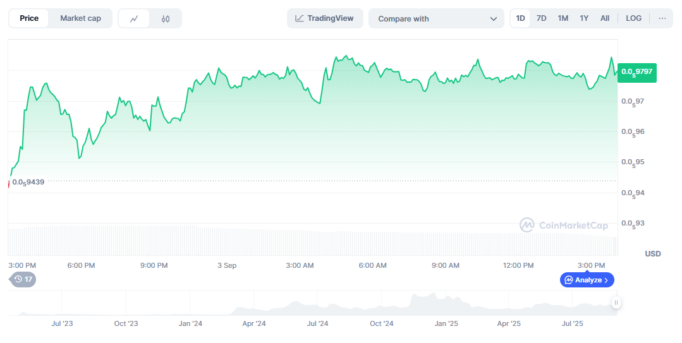Screen dimensions: 682x343
Task: Select the 1Y time range
Action: (583, 18)
